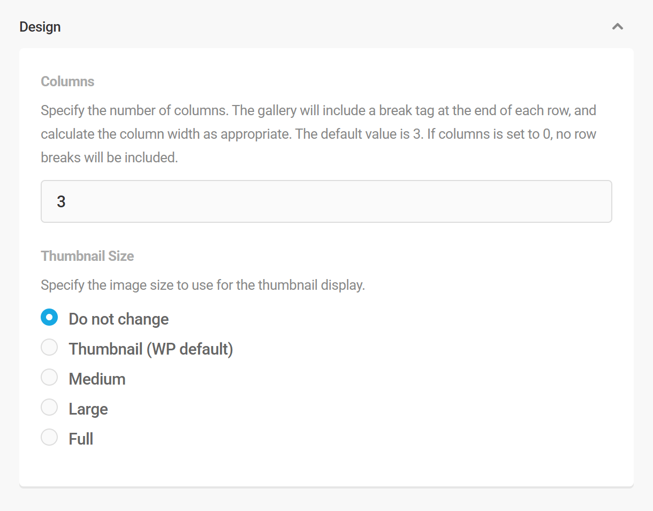Image resolution: width=653 pixels, height=511 pixels.
Task: Select the 'Medium' thumbnail size option
Action: click(x=49, y=377)
